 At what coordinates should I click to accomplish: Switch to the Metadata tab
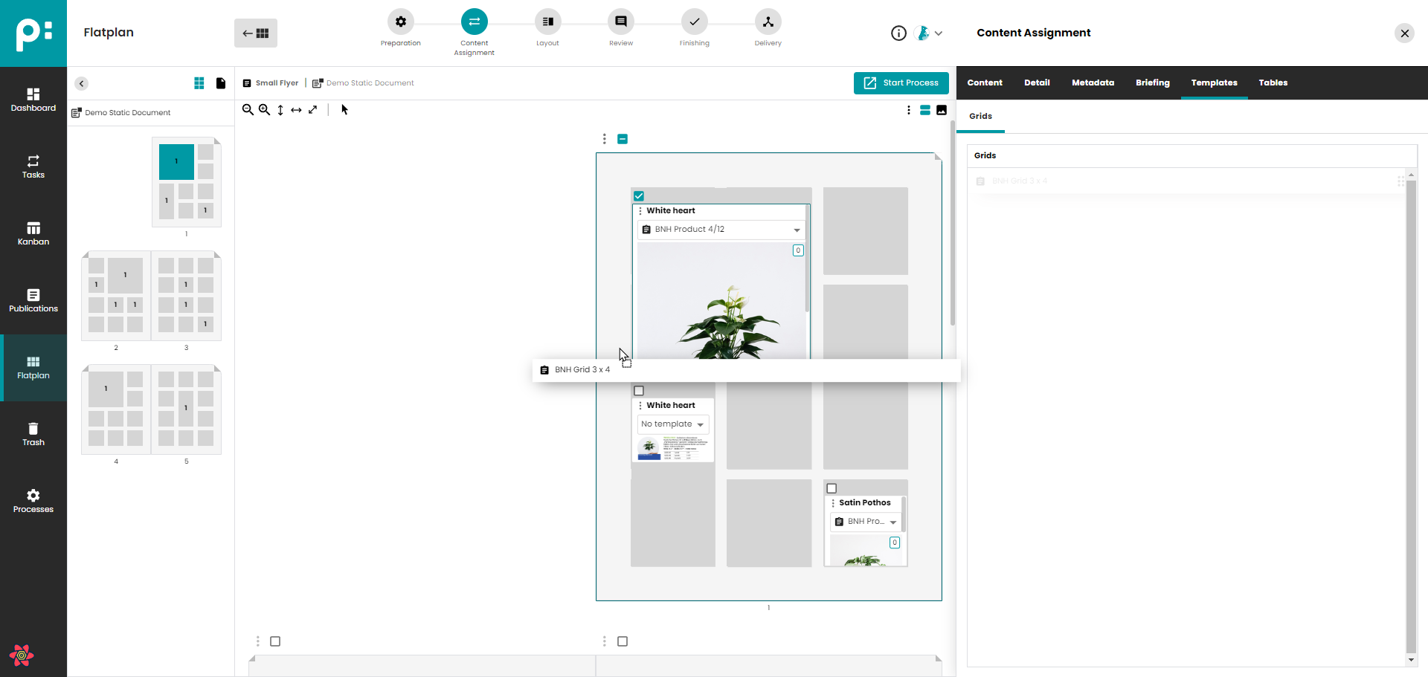point(1093,82)
